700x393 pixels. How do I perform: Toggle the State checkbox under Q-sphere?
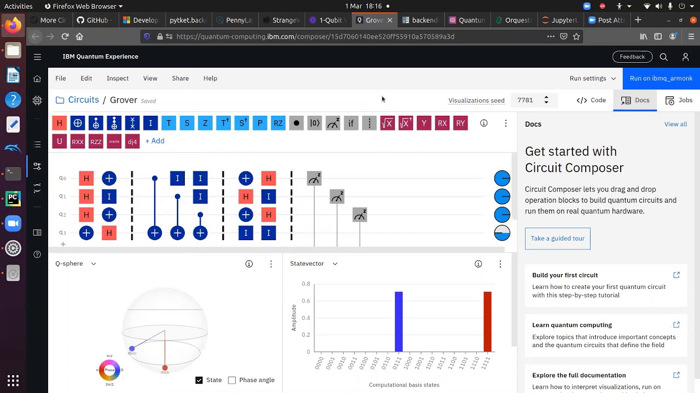click(x=199, y=380)
